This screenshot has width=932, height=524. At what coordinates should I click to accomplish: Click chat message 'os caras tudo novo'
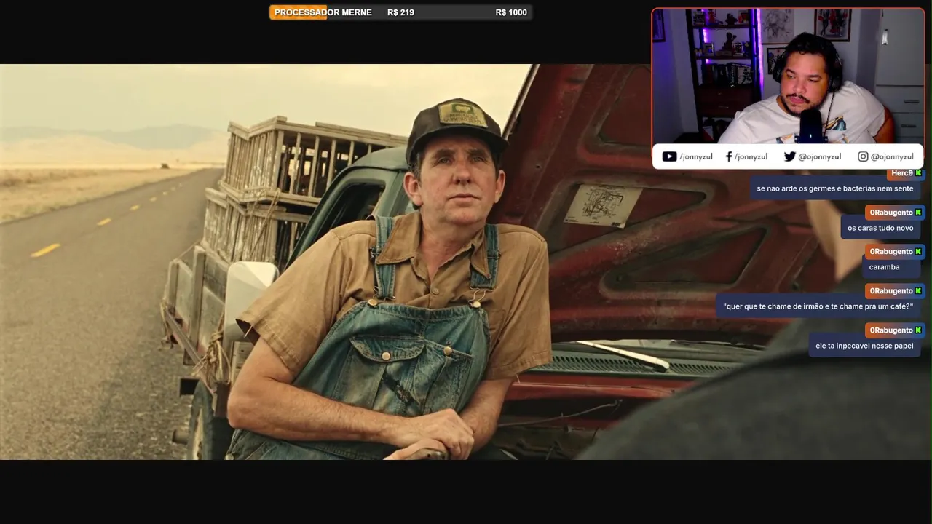tap(880, 228)
